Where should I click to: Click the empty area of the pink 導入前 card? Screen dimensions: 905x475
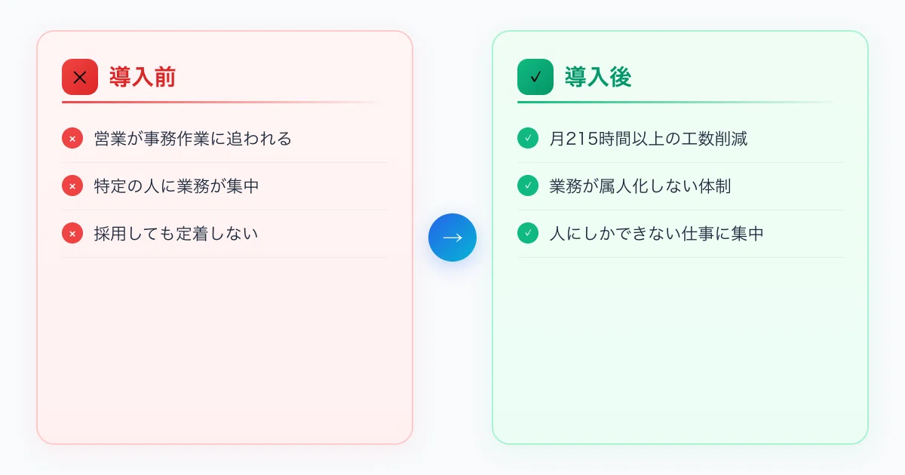pyautogui.click(x=225, y=351)
